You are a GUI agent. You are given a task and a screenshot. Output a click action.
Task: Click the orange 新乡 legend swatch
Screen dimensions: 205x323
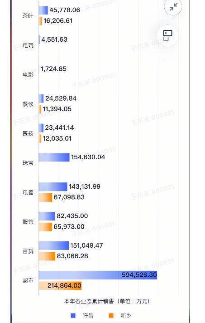(x=111, y=315)
